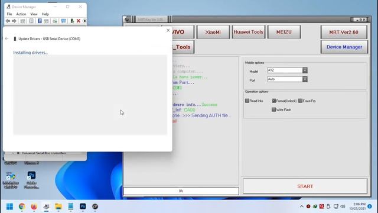
Task: Click the START button
Action: coord(305,186)
